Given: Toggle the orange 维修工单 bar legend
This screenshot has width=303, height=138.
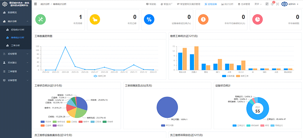Looking at the screenshot, I should coord(242,76).
